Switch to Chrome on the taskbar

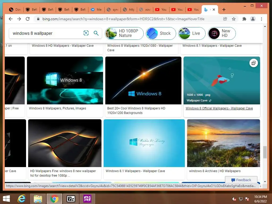point(54,199)
